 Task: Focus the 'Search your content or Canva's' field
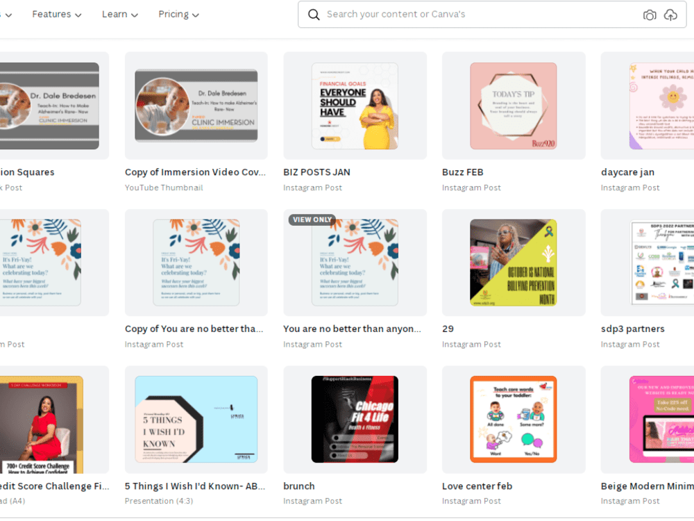(x=492, y=15)
